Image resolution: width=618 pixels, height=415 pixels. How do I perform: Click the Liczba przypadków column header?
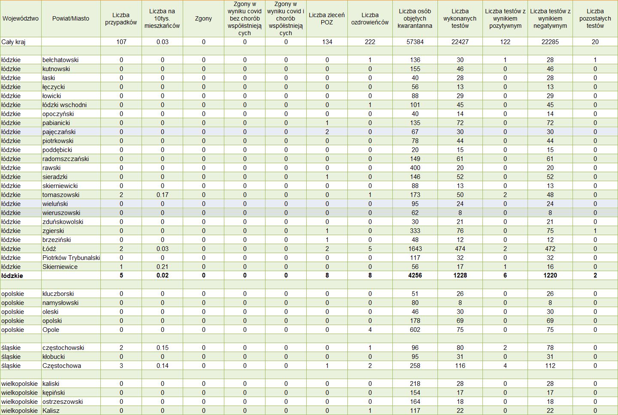click(x=121, y=18)
